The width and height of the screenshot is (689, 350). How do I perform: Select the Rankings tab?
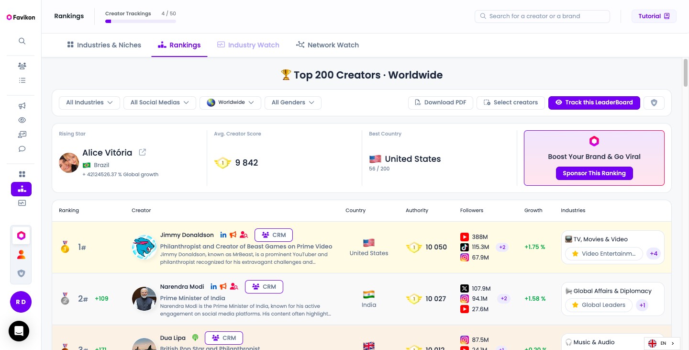tap(179, 45)
